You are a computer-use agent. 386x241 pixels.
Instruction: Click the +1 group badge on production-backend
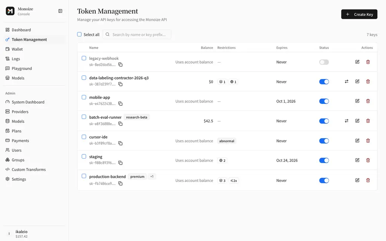click(152, 176)
